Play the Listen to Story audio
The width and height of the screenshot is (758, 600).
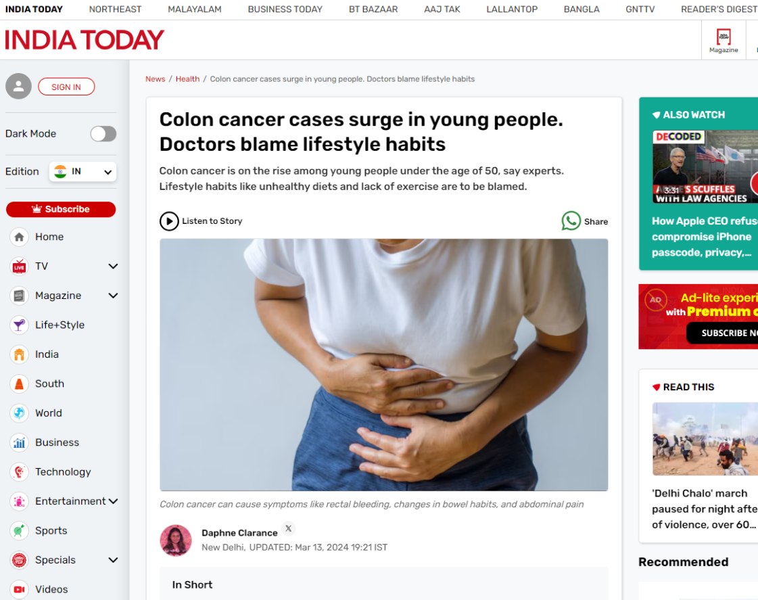(169, 221)
